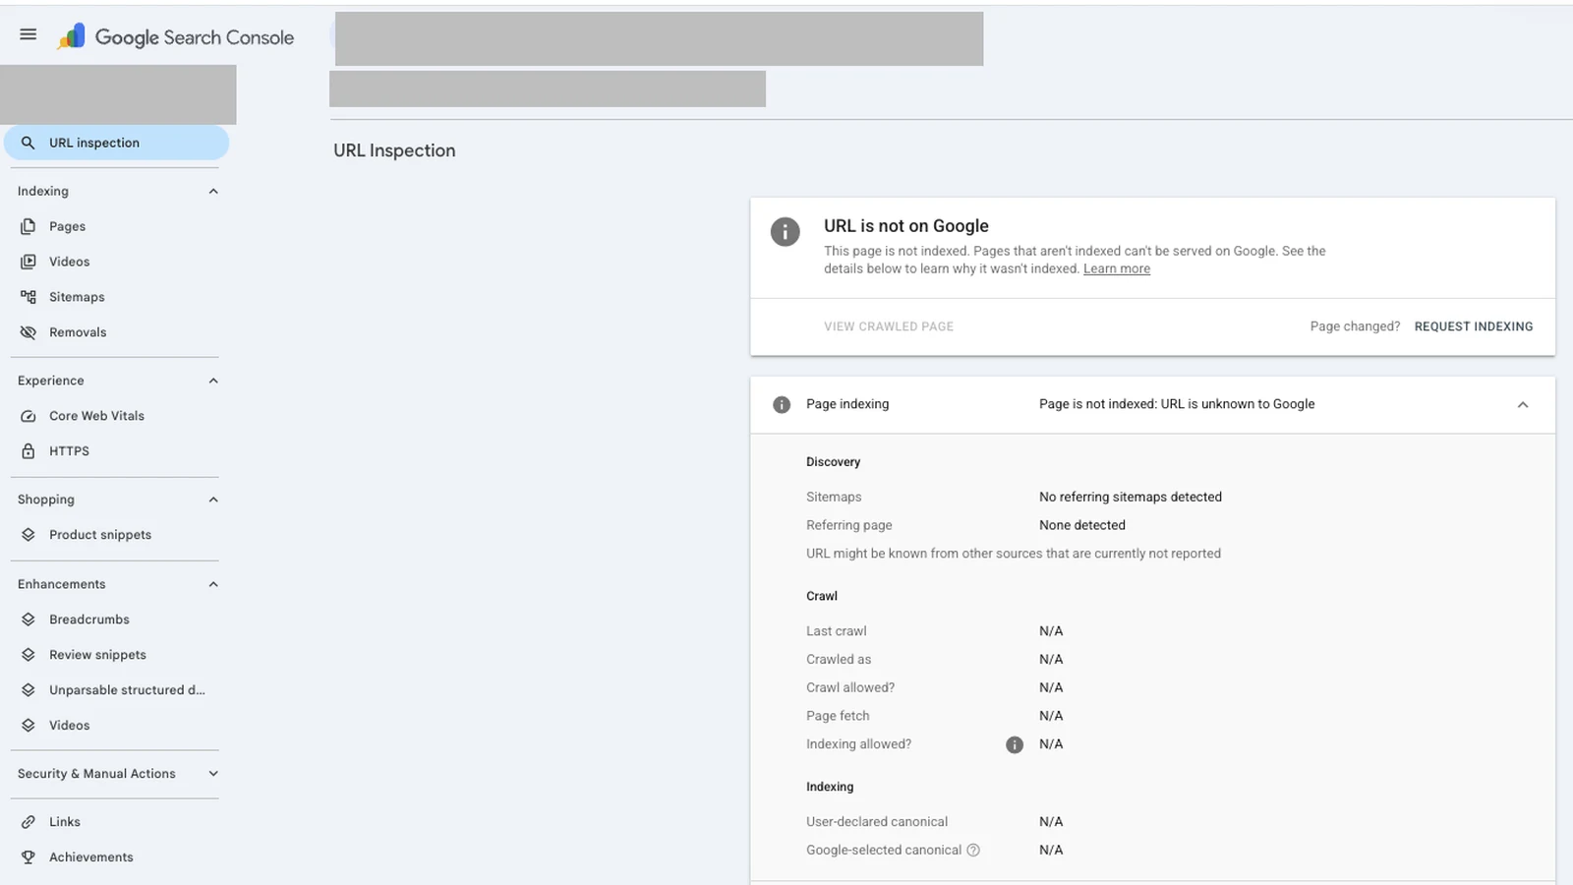This screenshot has height=885, width=1573.
Task: Click the Crawl section heading
Action: [x=822, y=597]
